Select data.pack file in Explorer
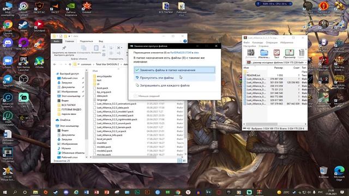The height and width of the screenshot is (196, 349). 102,96
